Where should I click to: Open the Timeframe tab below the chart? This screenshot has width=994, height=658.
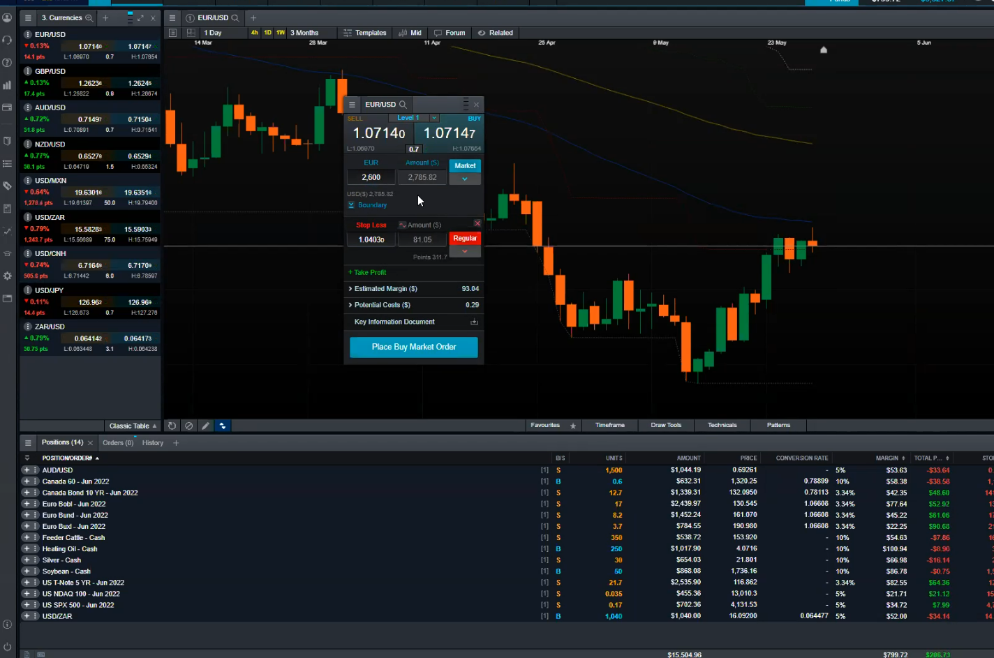tap(610, 425)
